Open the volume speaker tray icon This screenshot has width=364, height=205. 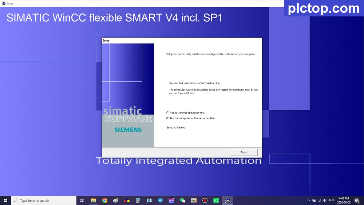pos(325,200)
